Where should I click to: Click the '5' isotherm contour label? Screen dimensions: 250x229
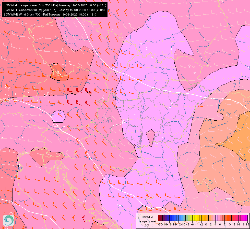pyautogui.click(x=184, y=53)
